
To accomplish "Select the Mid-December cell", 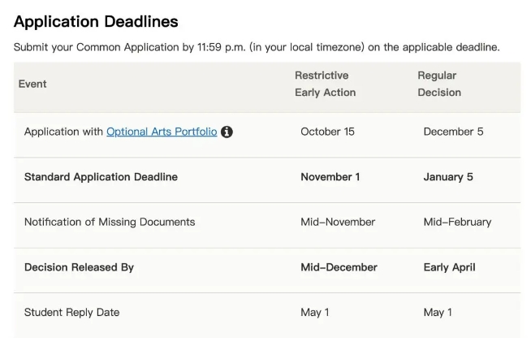I will pyautogui.click(x=339, y=267).
